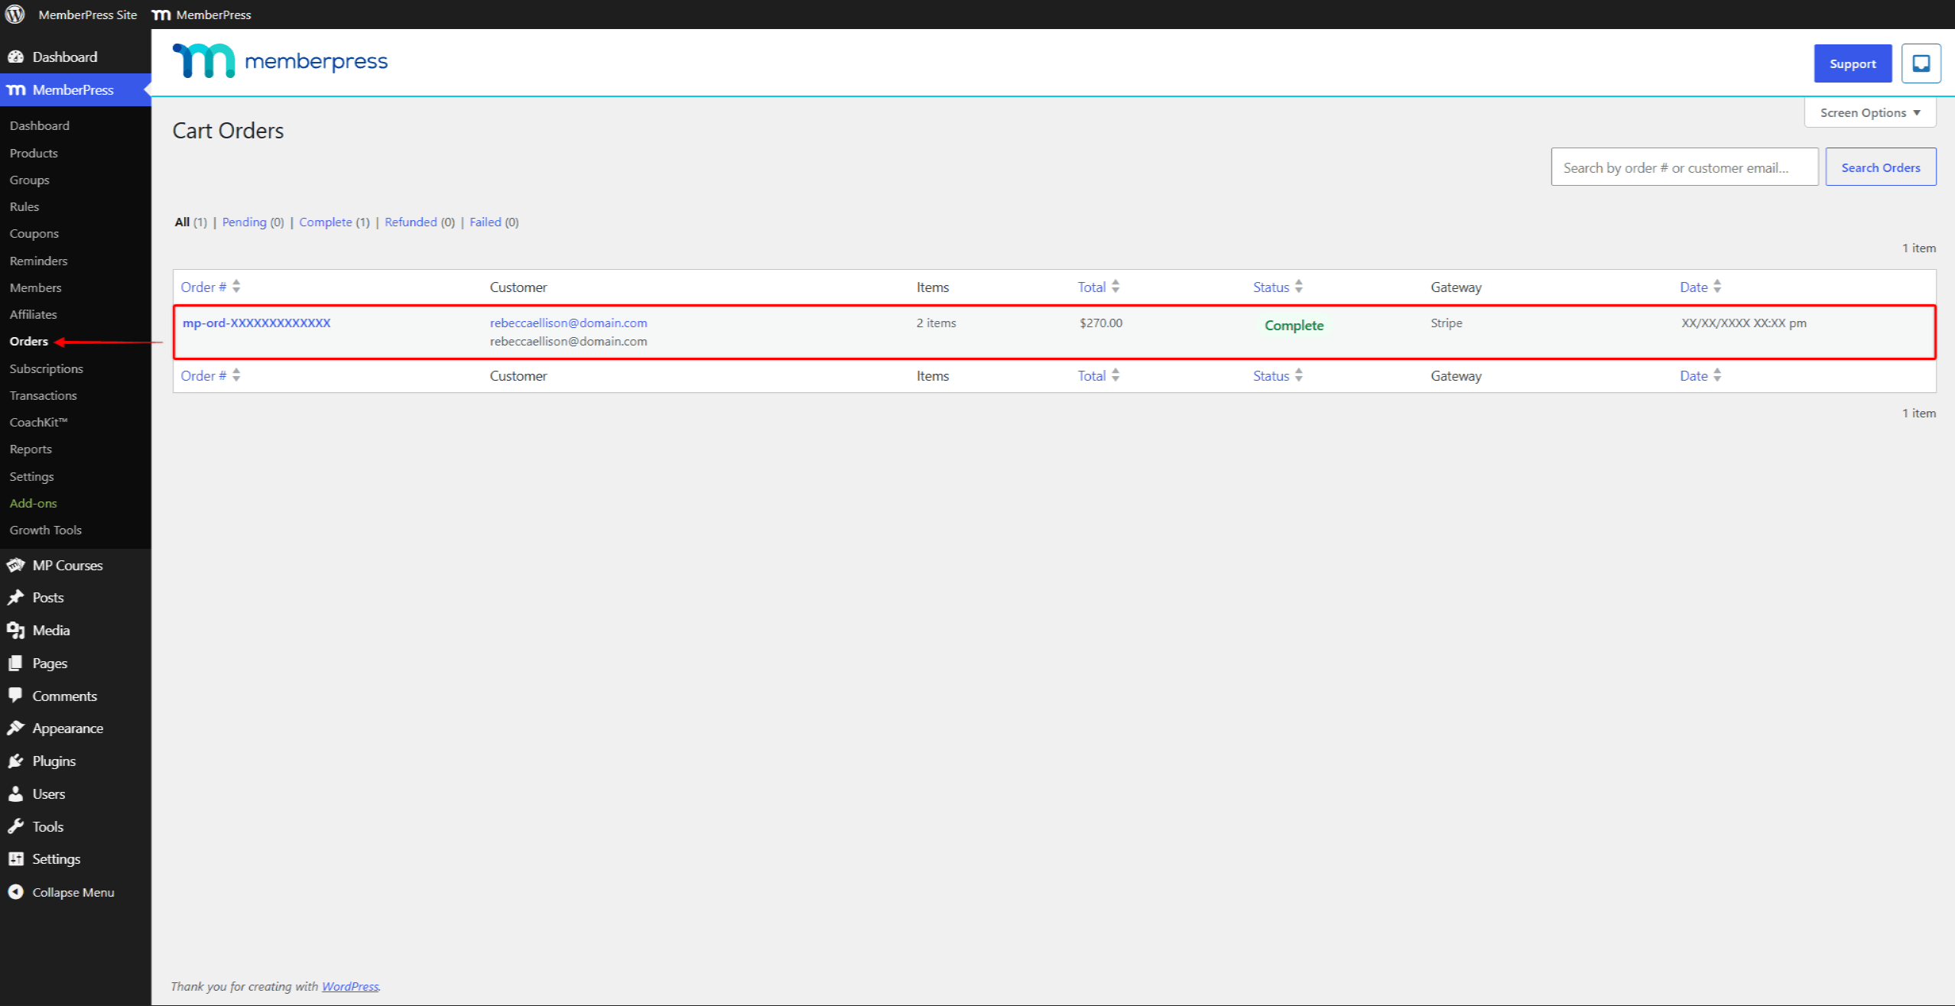Viewport: 1955px width, 1006px height.
Task: Open Coupons in MemberPress submenu
Action: pos(34,233)
